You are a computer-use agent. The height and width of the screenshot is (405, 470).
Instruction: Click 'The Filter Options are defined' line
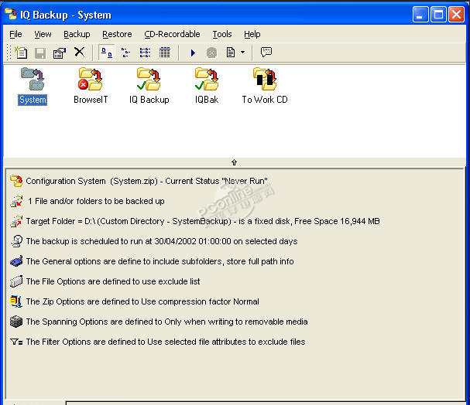click(166, 342)
